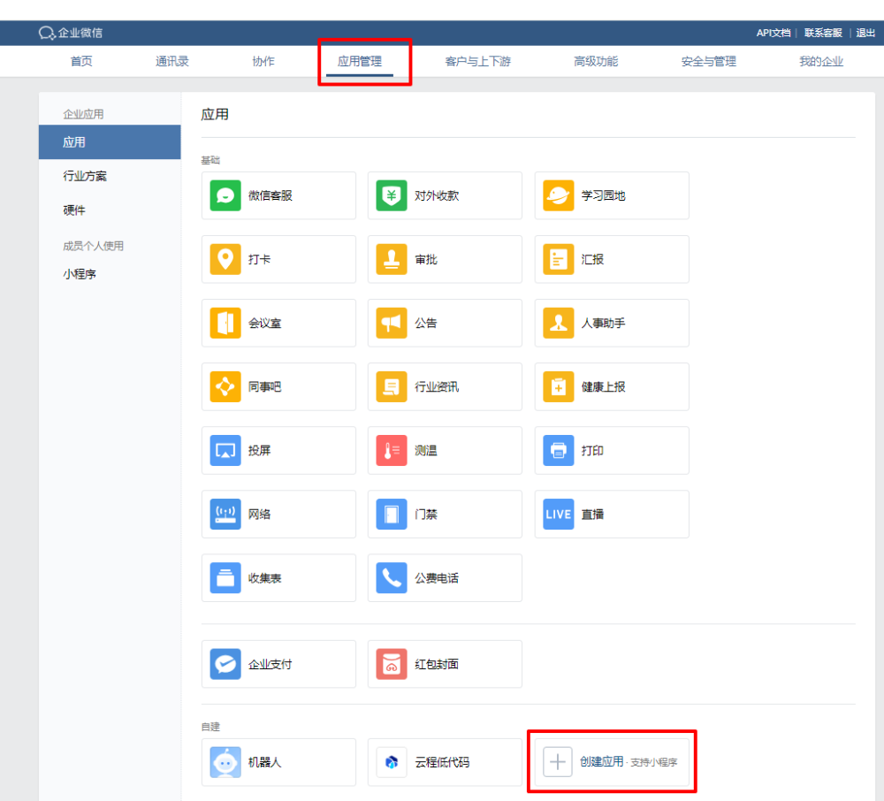Screen dimensions: 884x801
Task: Open the API文档 link
Action: 773,33
